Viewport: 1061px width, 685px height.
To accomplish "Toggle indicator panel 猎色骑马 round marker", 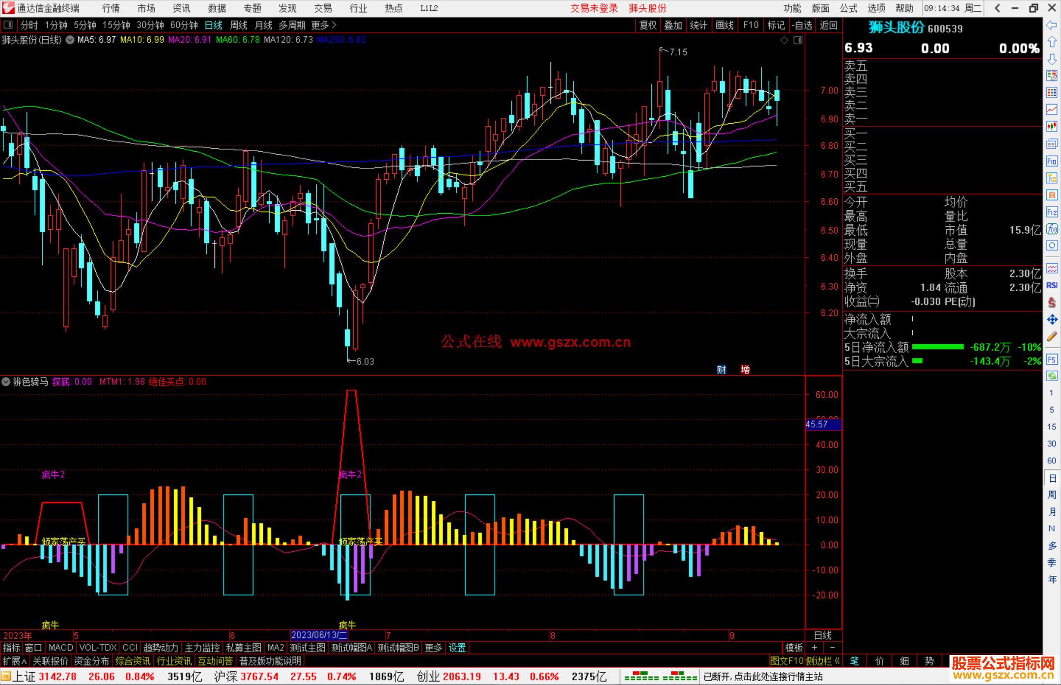I will coord(6,382).
